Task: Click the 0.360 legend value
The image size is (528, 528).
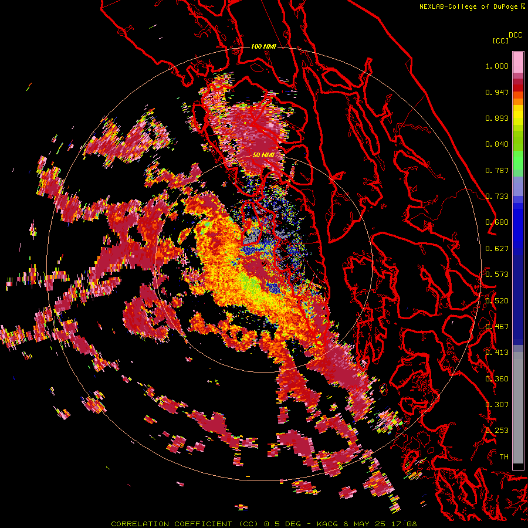Action: pos(497,379)
